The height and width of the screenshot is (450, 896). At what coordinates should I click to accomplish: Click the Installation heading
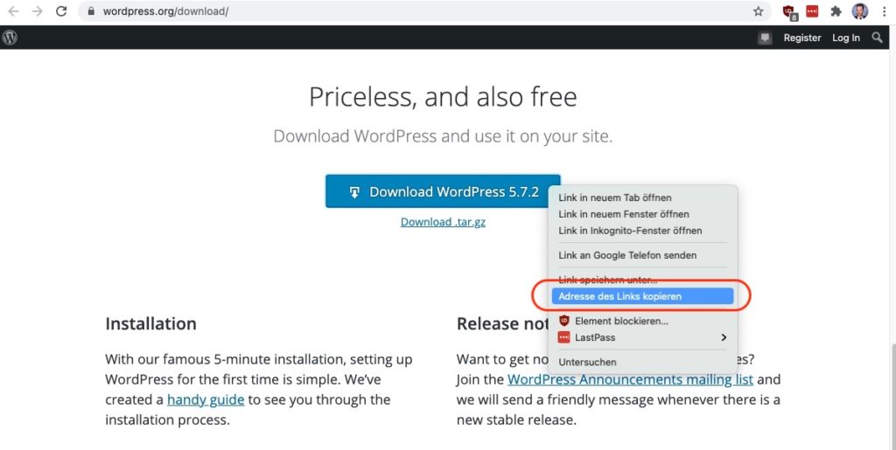point(150,323)
